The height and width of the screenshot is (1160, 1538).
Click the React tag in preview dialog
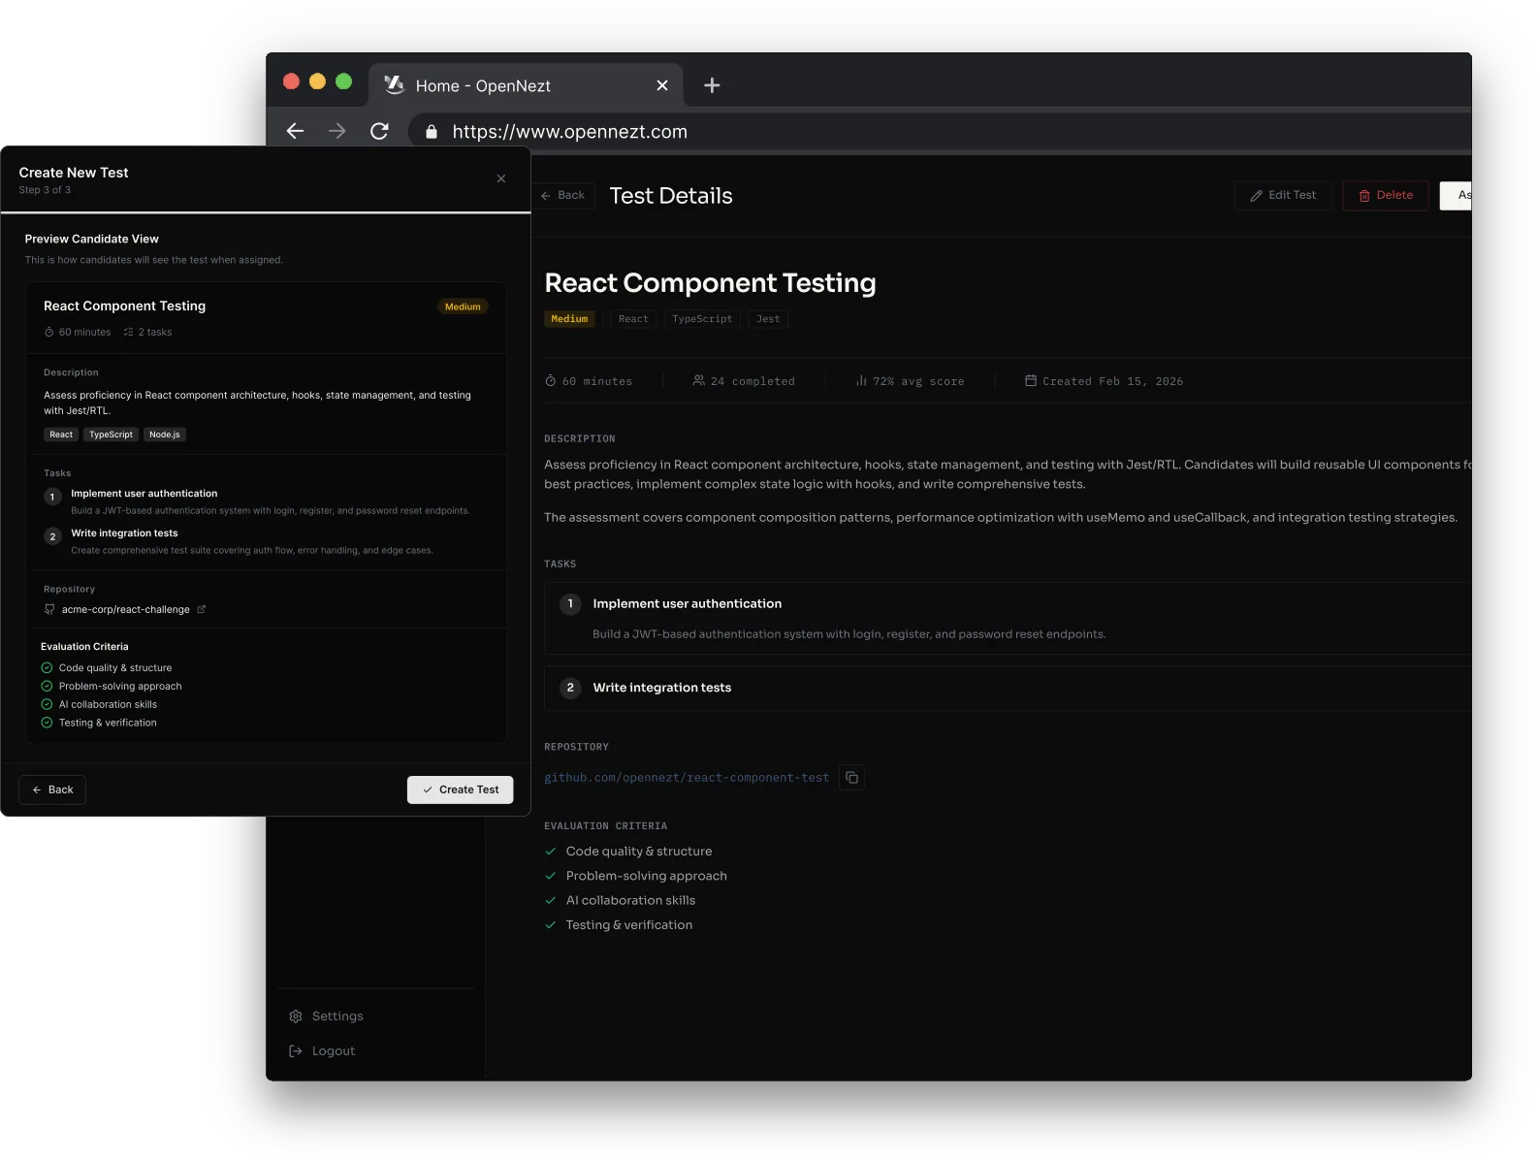(x=61, y=435)
